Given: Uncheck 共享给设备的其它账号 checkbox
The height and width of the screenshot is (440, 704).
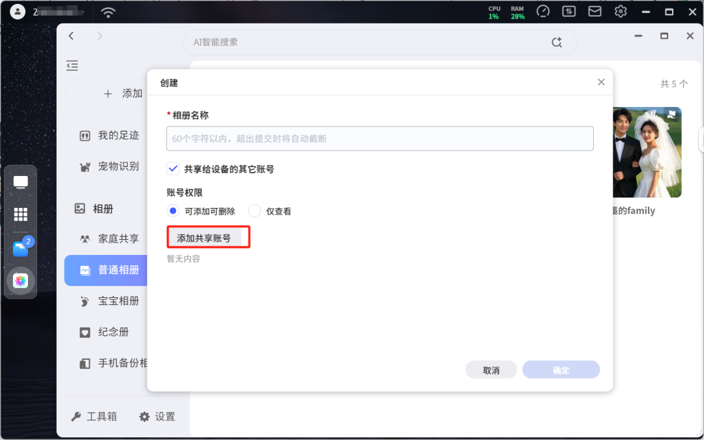Looking at the screenshot, I should click(173, 169).
